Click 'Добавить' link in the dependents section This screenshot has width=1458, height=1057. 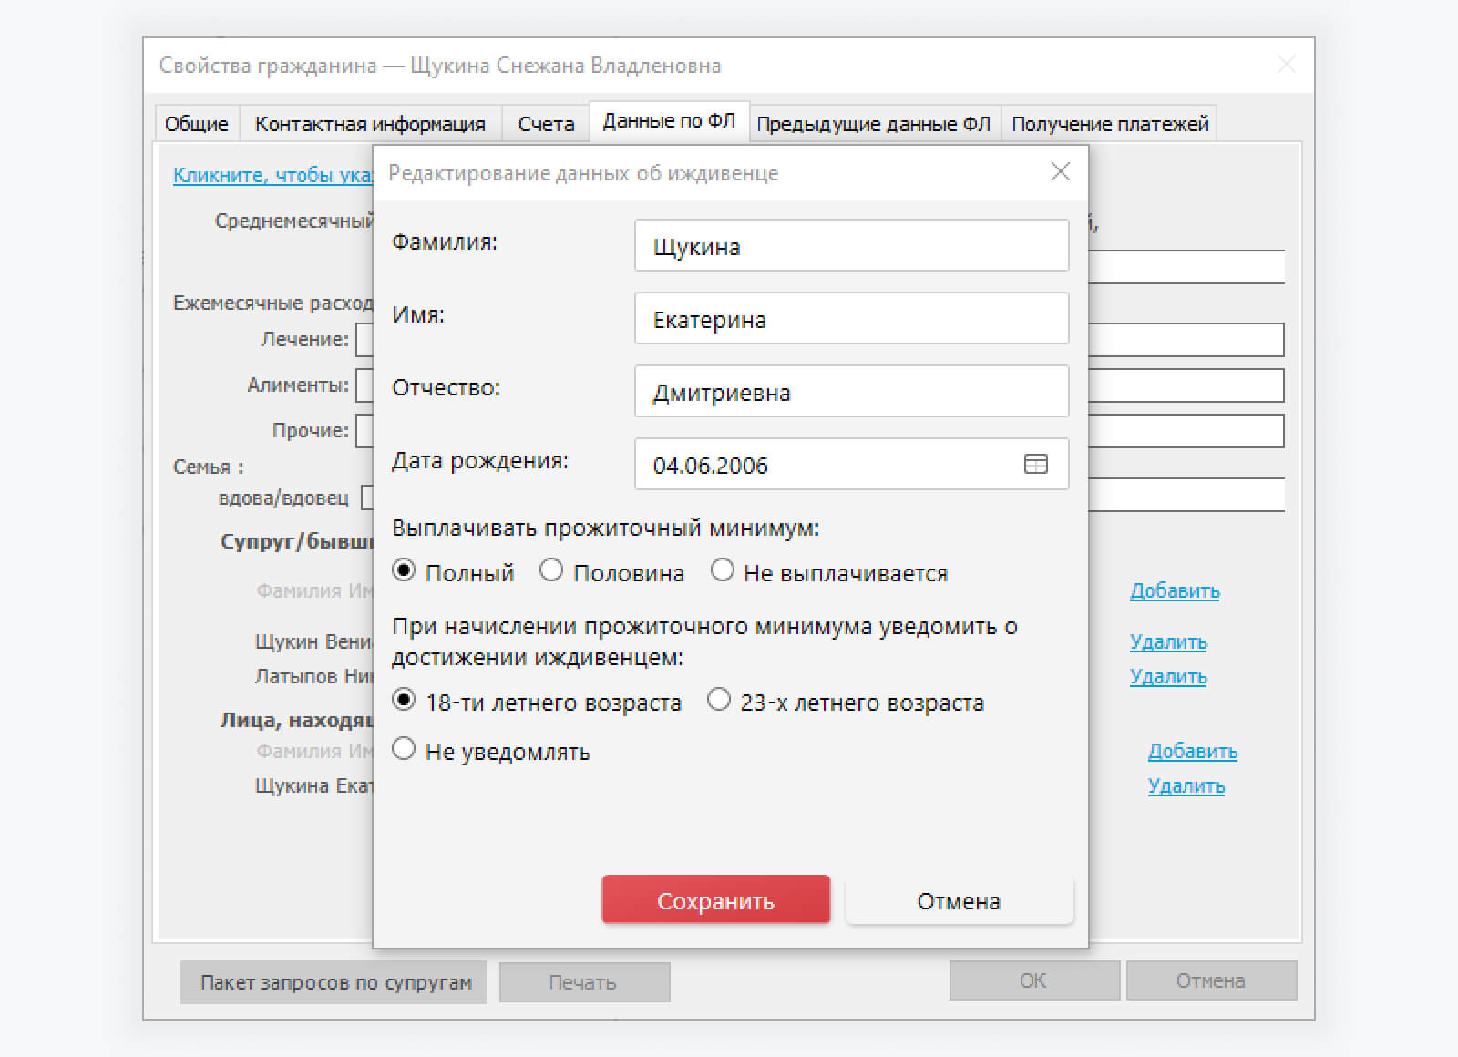click(x=1193, y=751)
